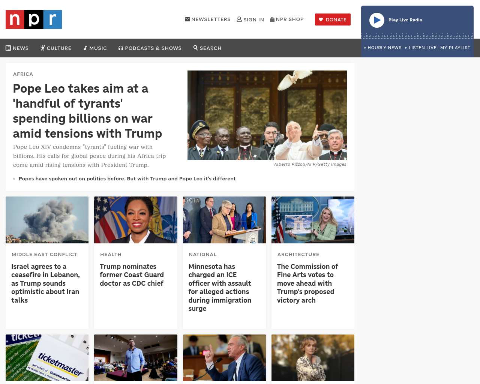
Task: Click the Podcasts & Shows headphones icon
Action: 121,48
